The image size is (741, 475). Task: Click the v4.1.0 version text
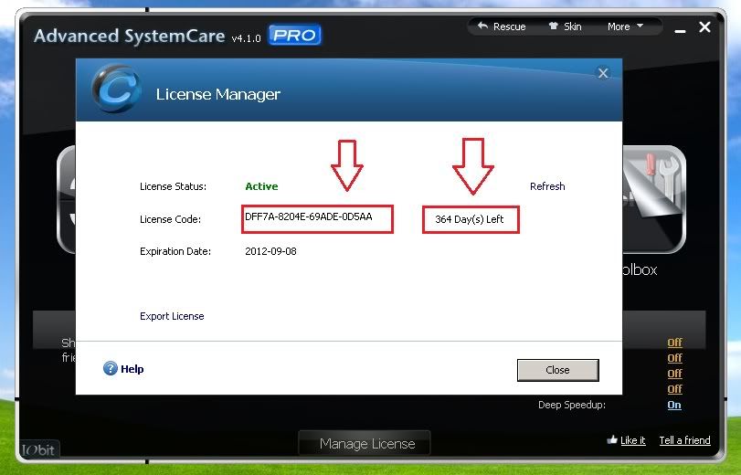point(246,38)
